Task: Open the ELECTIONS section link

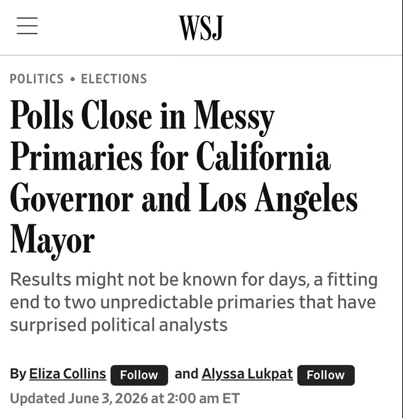Action: tap(114, 79)
